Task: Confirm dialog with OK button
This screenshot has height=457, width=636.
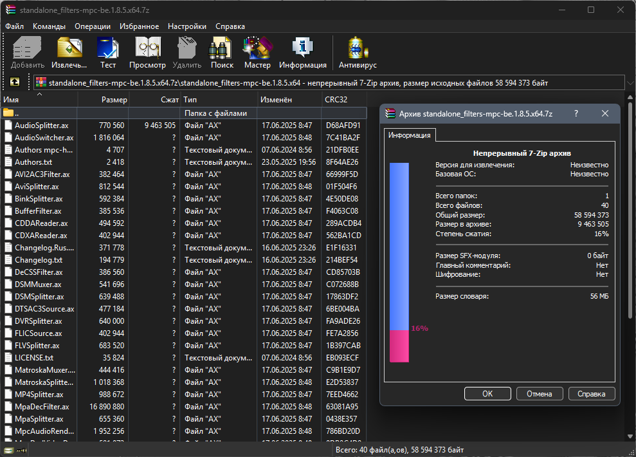Action: (487, 394)
